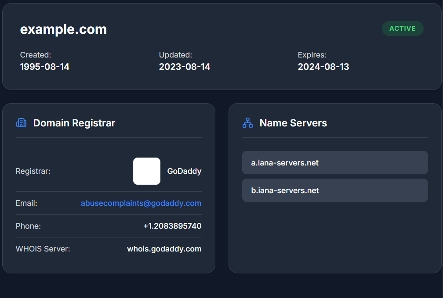Viewport: 443px width, 298px height.
Task: Click the Updated date 2023-08-14
Action: (x=185, y=67)
